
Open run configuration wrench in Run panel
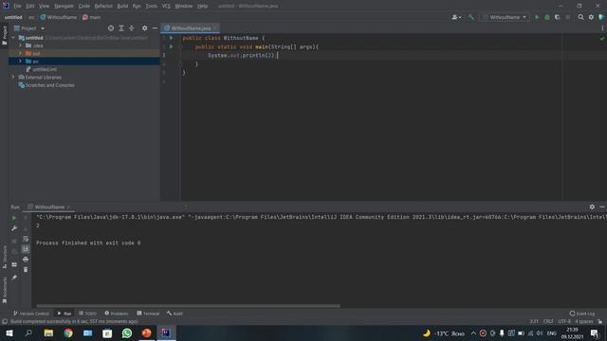point(14,228)
